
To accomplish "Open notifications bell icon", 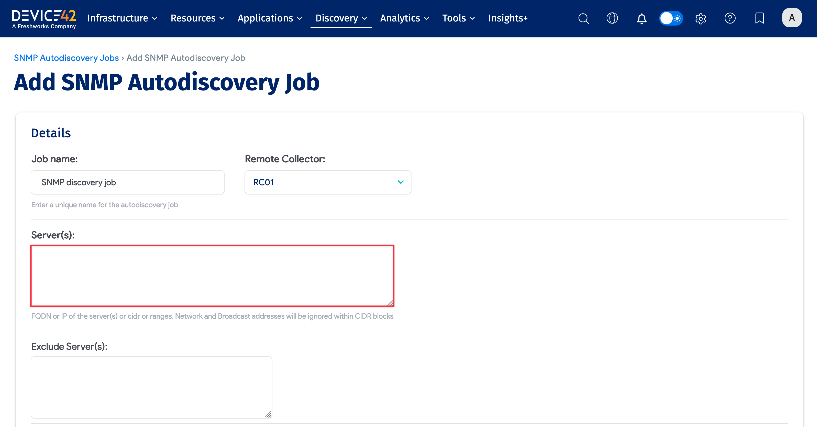I will (642, 18).
